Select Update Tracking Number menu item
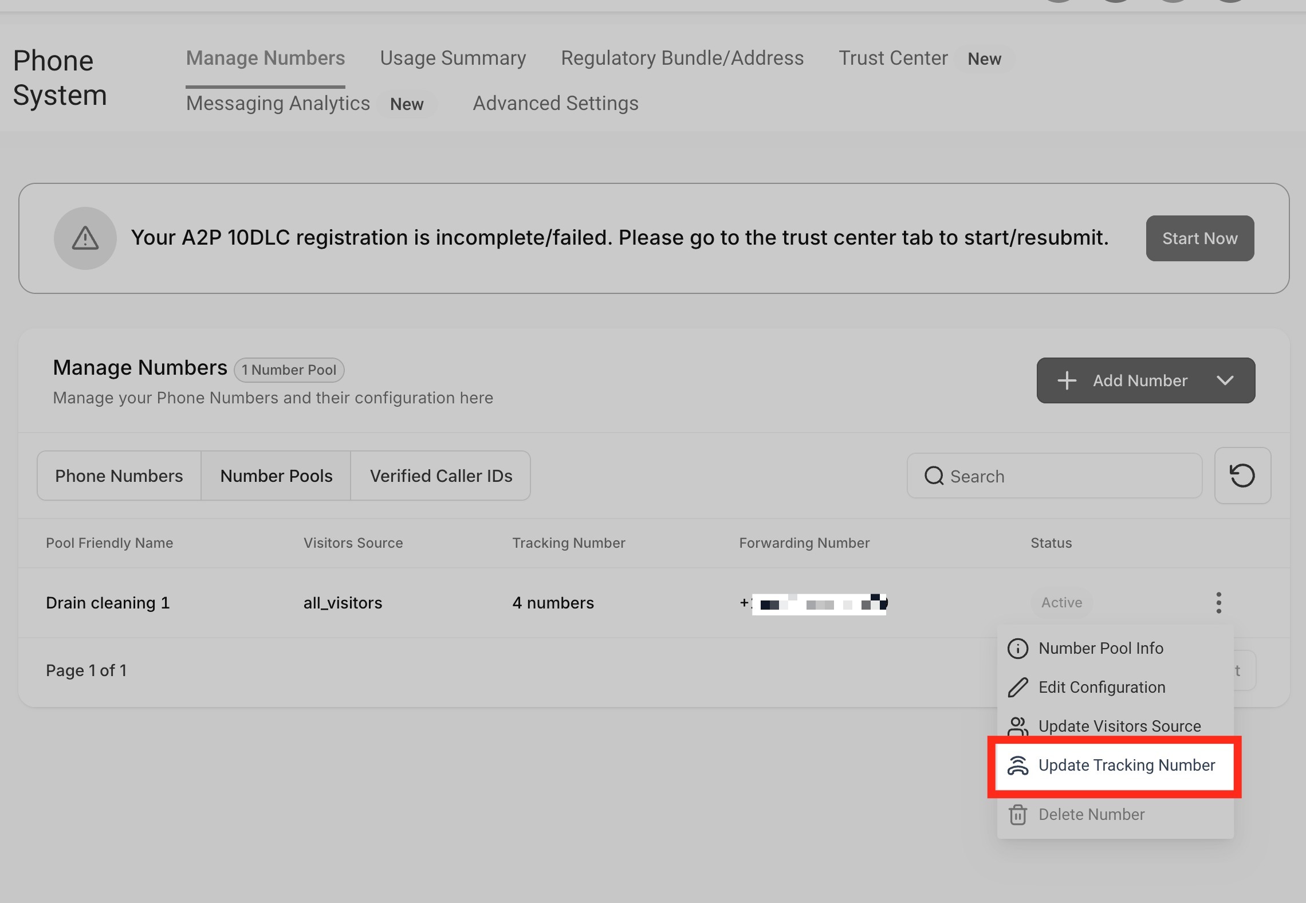Viewport: 1306px width, 903px height. pos(1126,765)
